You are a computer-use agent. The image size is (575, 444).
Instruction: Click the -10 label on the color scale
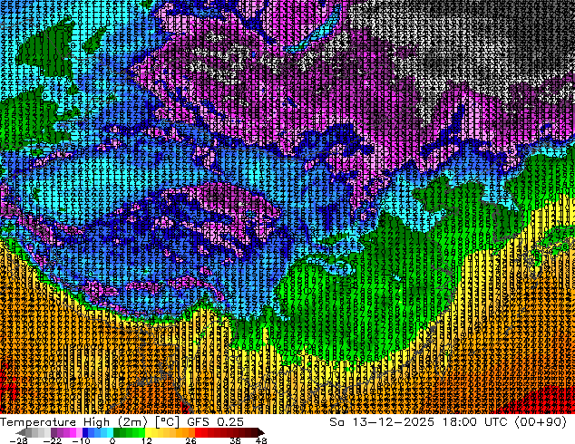click(81, 440)
